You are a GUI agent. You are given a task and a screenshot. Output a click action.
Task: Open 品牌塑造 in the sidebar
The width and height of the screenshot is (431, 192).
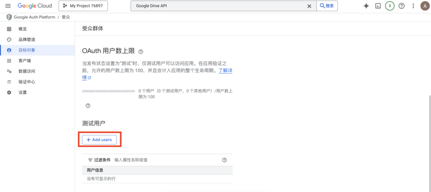27,39
